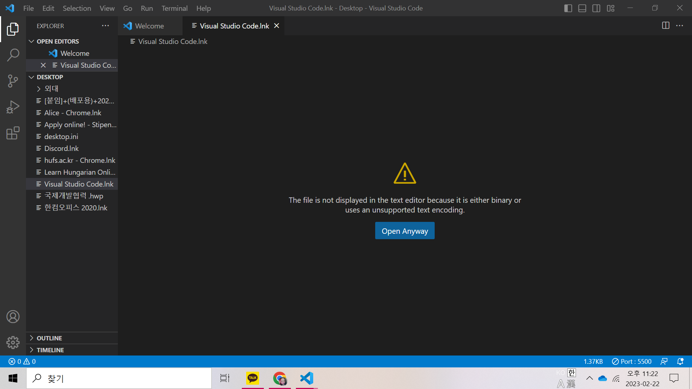
Task: Open the Accounts menu icon
Action: pos(13,317)
